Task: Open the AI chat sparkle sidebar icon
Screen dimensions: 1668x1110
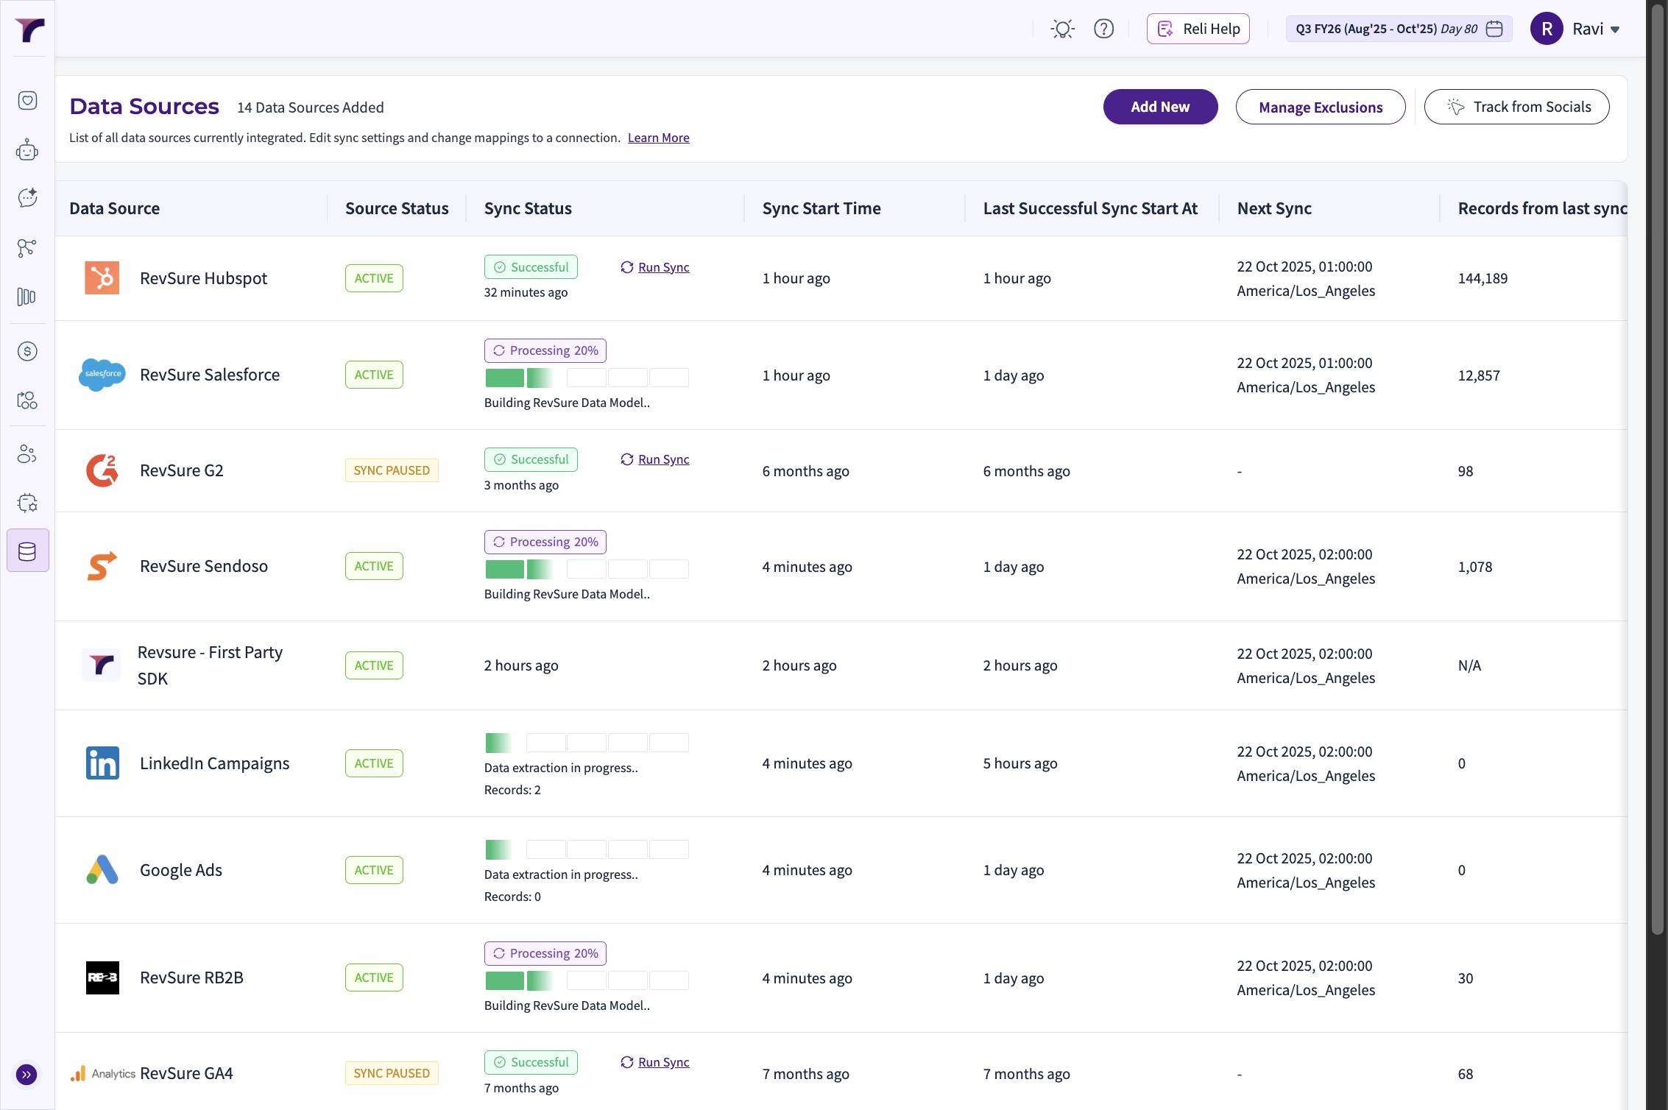Action: point(27,197)
